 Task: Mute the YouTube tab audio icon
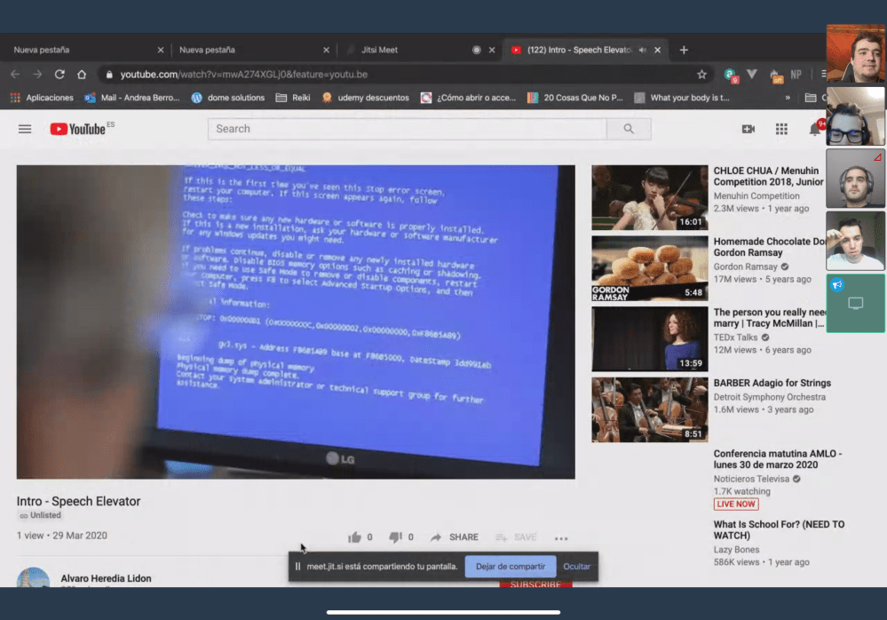[x=642, y=50]
